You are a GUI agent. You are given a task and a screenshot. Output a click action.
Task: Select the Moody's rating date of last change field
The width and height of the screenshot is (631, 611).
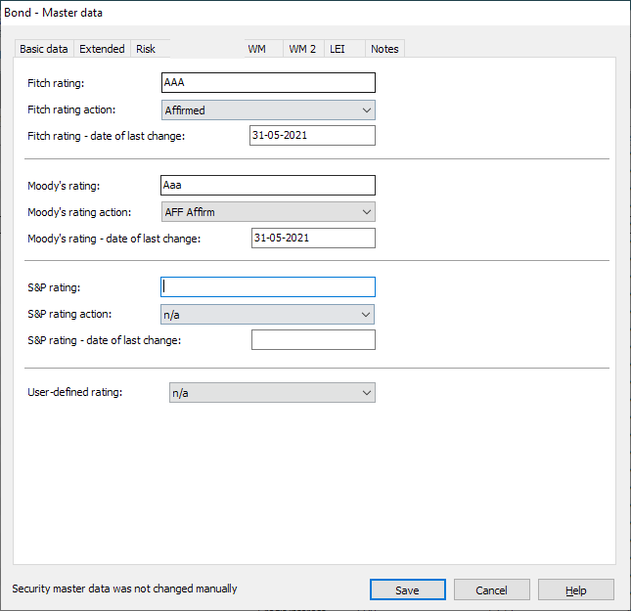click(312, 238)
